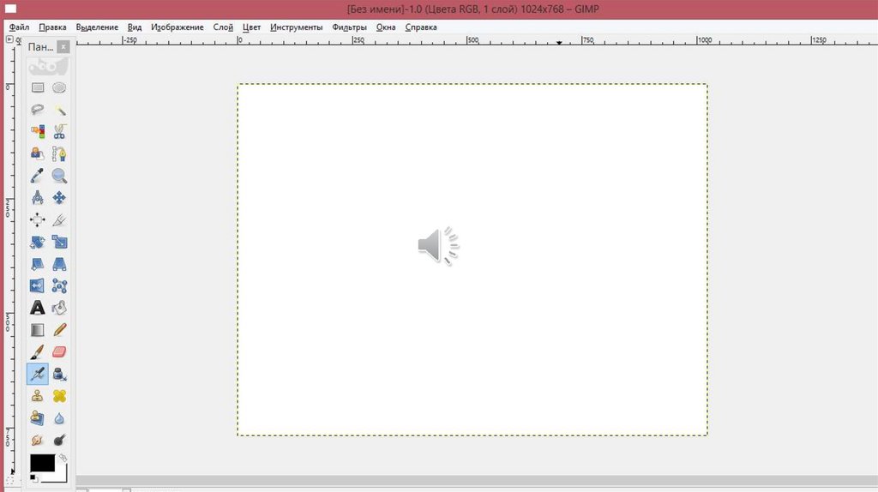Open the Инструменты menu
Viewport: 878px width, 492px height.
click(296, 27)
